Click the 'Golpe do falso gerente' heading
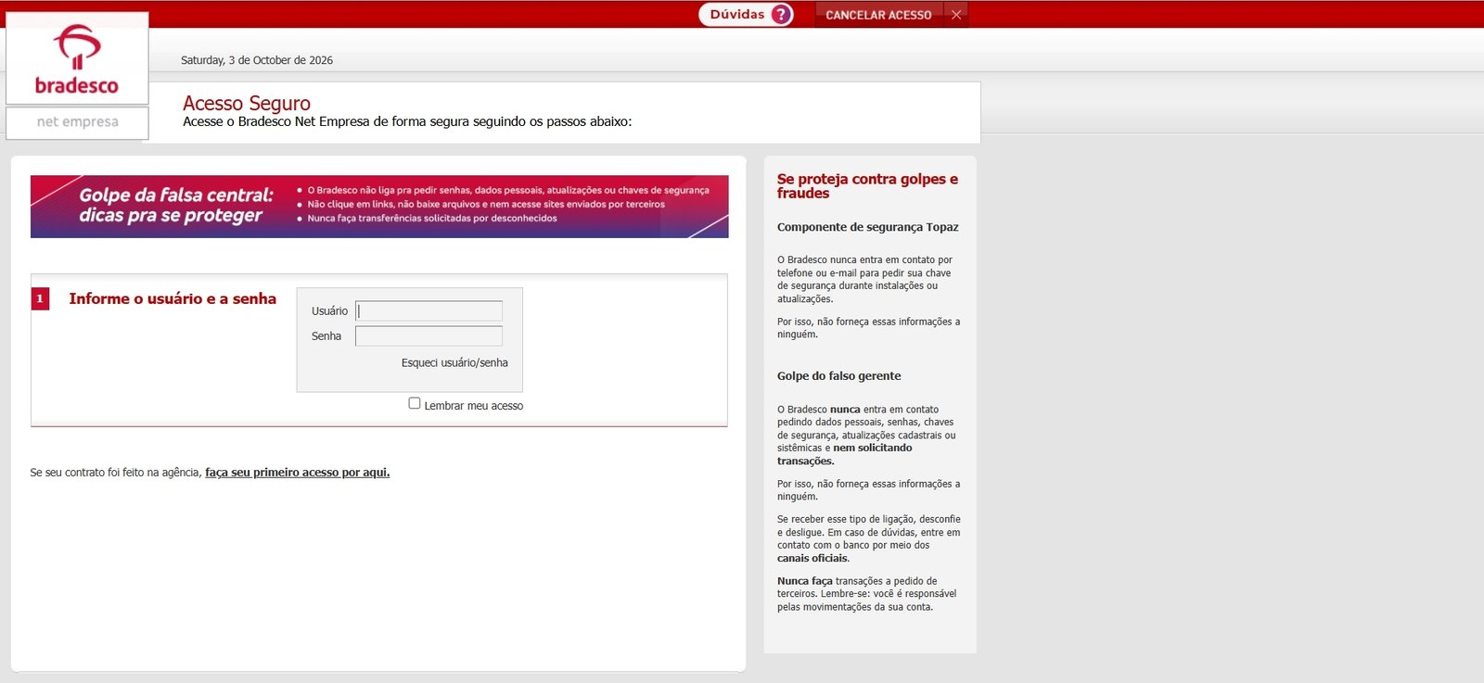1484x683 pixels. click(839, 376)
